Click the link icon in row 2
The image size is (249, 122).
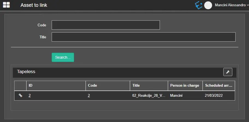pos(20,95)
